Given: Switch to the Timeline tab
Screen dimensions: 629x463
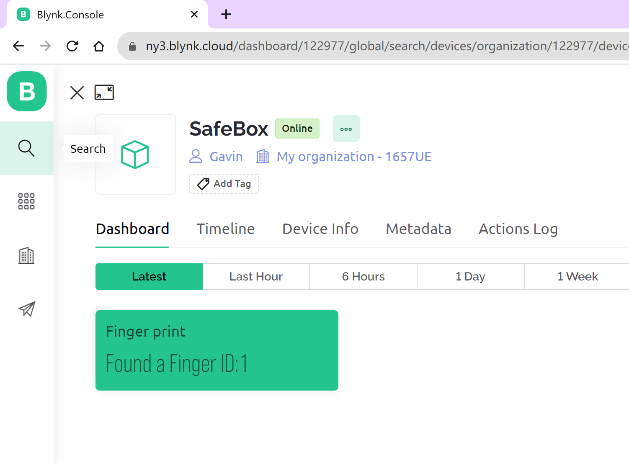Looking at the screenshot, I should 226,229.
